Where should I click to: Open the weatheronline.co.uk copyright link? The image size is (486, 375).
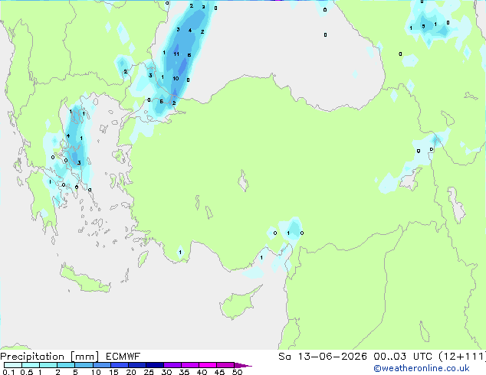pyautogui.click(x=422, y=368)
